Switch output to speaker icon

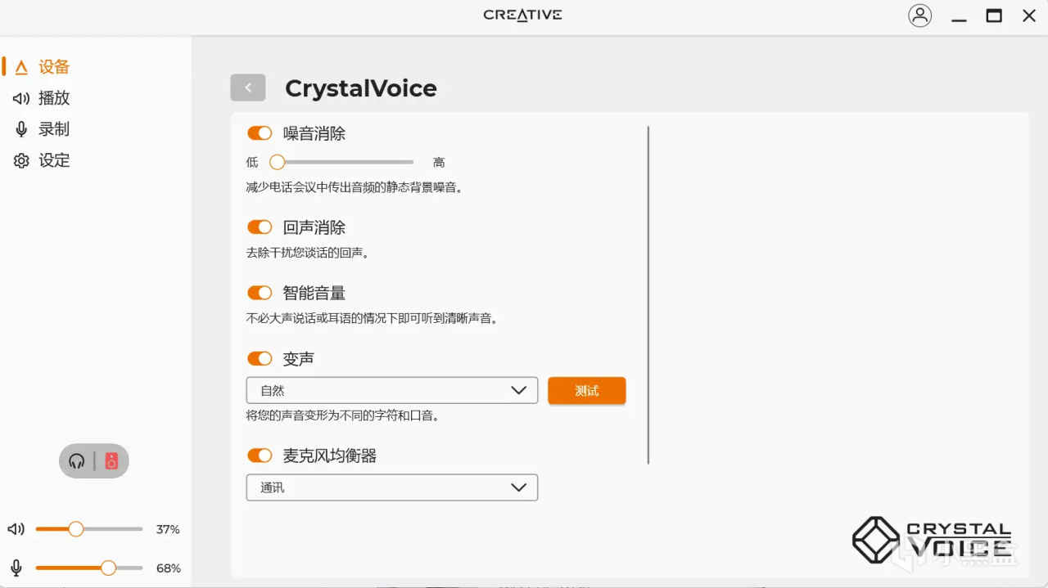111,461
